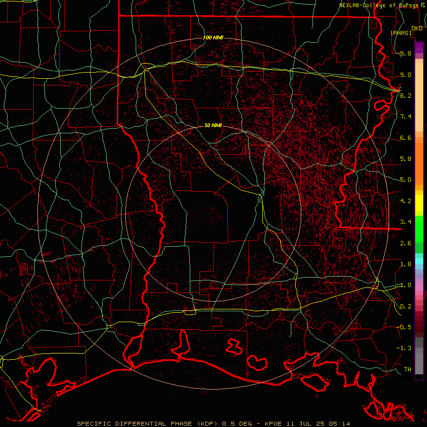Click the 3.4 scale value
Viewport: 427px width, 427px height.
[x=406, y=222]
